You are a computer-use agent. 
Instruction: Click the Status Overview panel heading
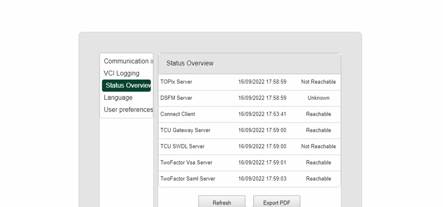click(x=190, y=63)
